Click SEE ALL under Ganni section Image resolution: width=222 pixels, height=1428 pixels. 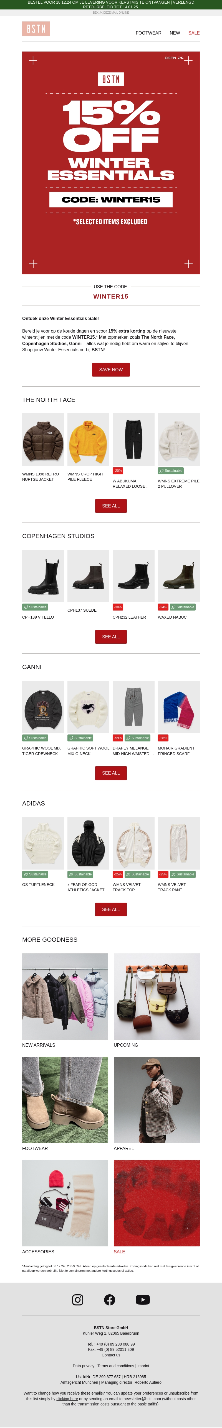tap(111, 773)
